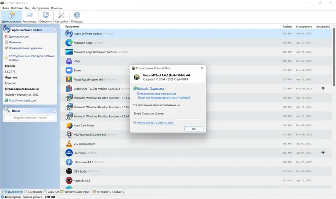Select Windows Desktop Runtime 5.0.16 icon
Screen dimensions: 336x199
(69, 107)
